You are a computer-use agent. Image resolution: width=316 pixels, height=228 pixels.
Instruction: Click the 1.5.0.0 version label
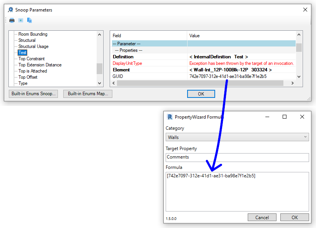pyautogui.click(x=171, y=218)
